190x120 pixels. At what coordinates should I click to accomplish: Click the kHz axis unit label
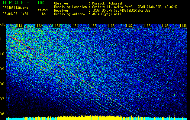pos(3,24)
